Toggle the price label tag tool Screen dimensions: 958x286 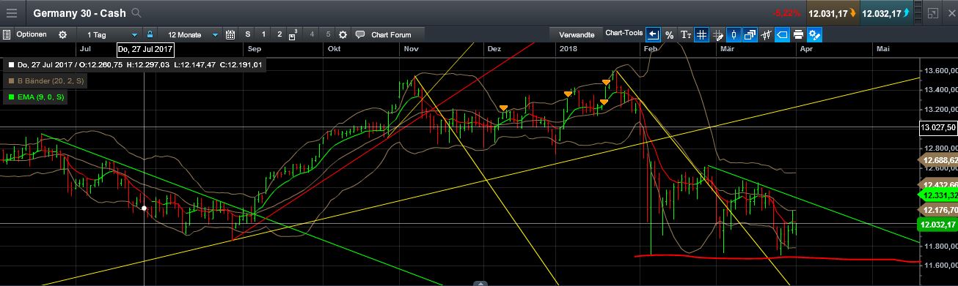pyautogui.click(x=782, y=34)
